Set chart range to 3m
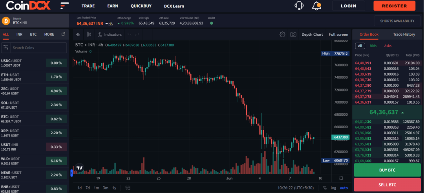 click(106, 188)
